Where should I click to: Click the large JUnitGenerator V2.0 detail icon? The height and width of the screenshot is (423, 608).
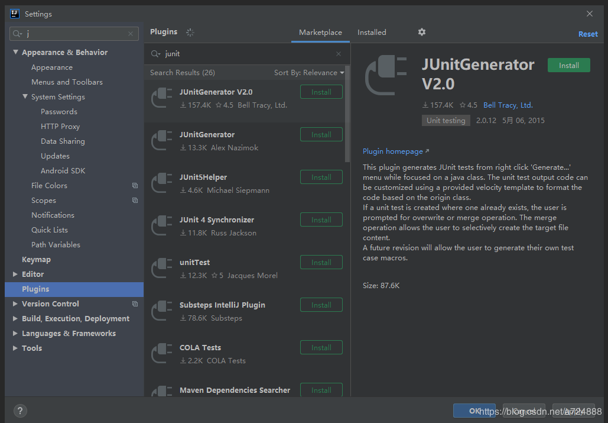386,75
